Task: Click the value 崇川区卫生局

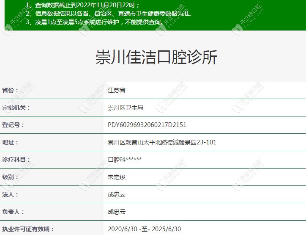Action: pyautogui.click(x=126, y=108)
